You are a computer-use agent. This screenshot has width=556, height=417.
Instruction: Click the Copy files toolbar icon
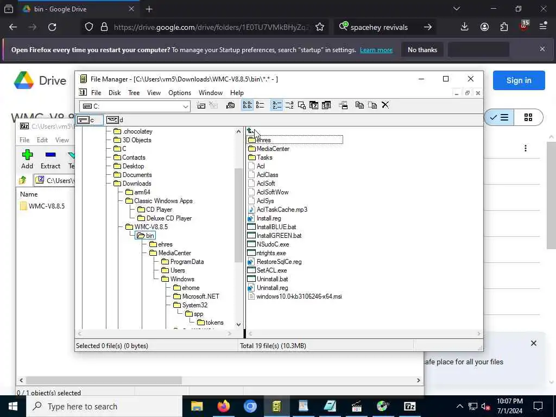click(359, 105)
